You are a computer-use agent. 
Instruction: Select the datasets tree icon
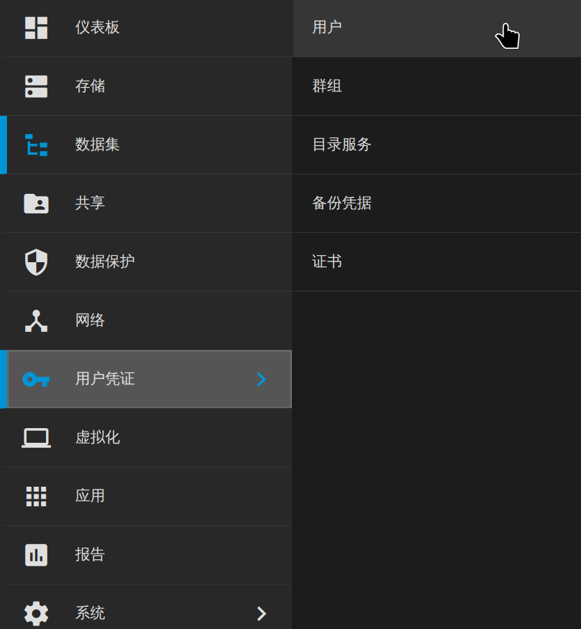(x=36, y=145)
